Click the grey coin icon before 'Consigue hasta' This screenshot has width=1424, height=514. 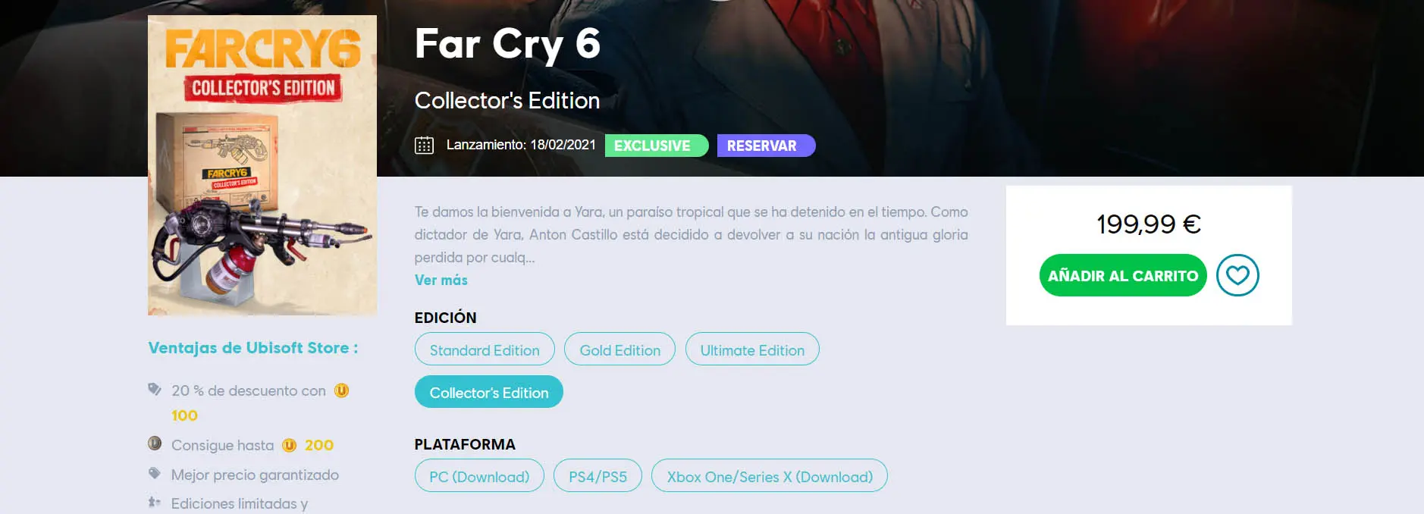point(155,443)
